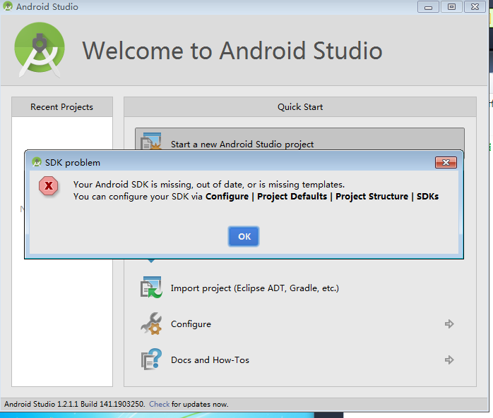Viewport: 493px width, 418px height.
Task: Click the "Your Android SDK is missing" message
Action: [209, 185]
